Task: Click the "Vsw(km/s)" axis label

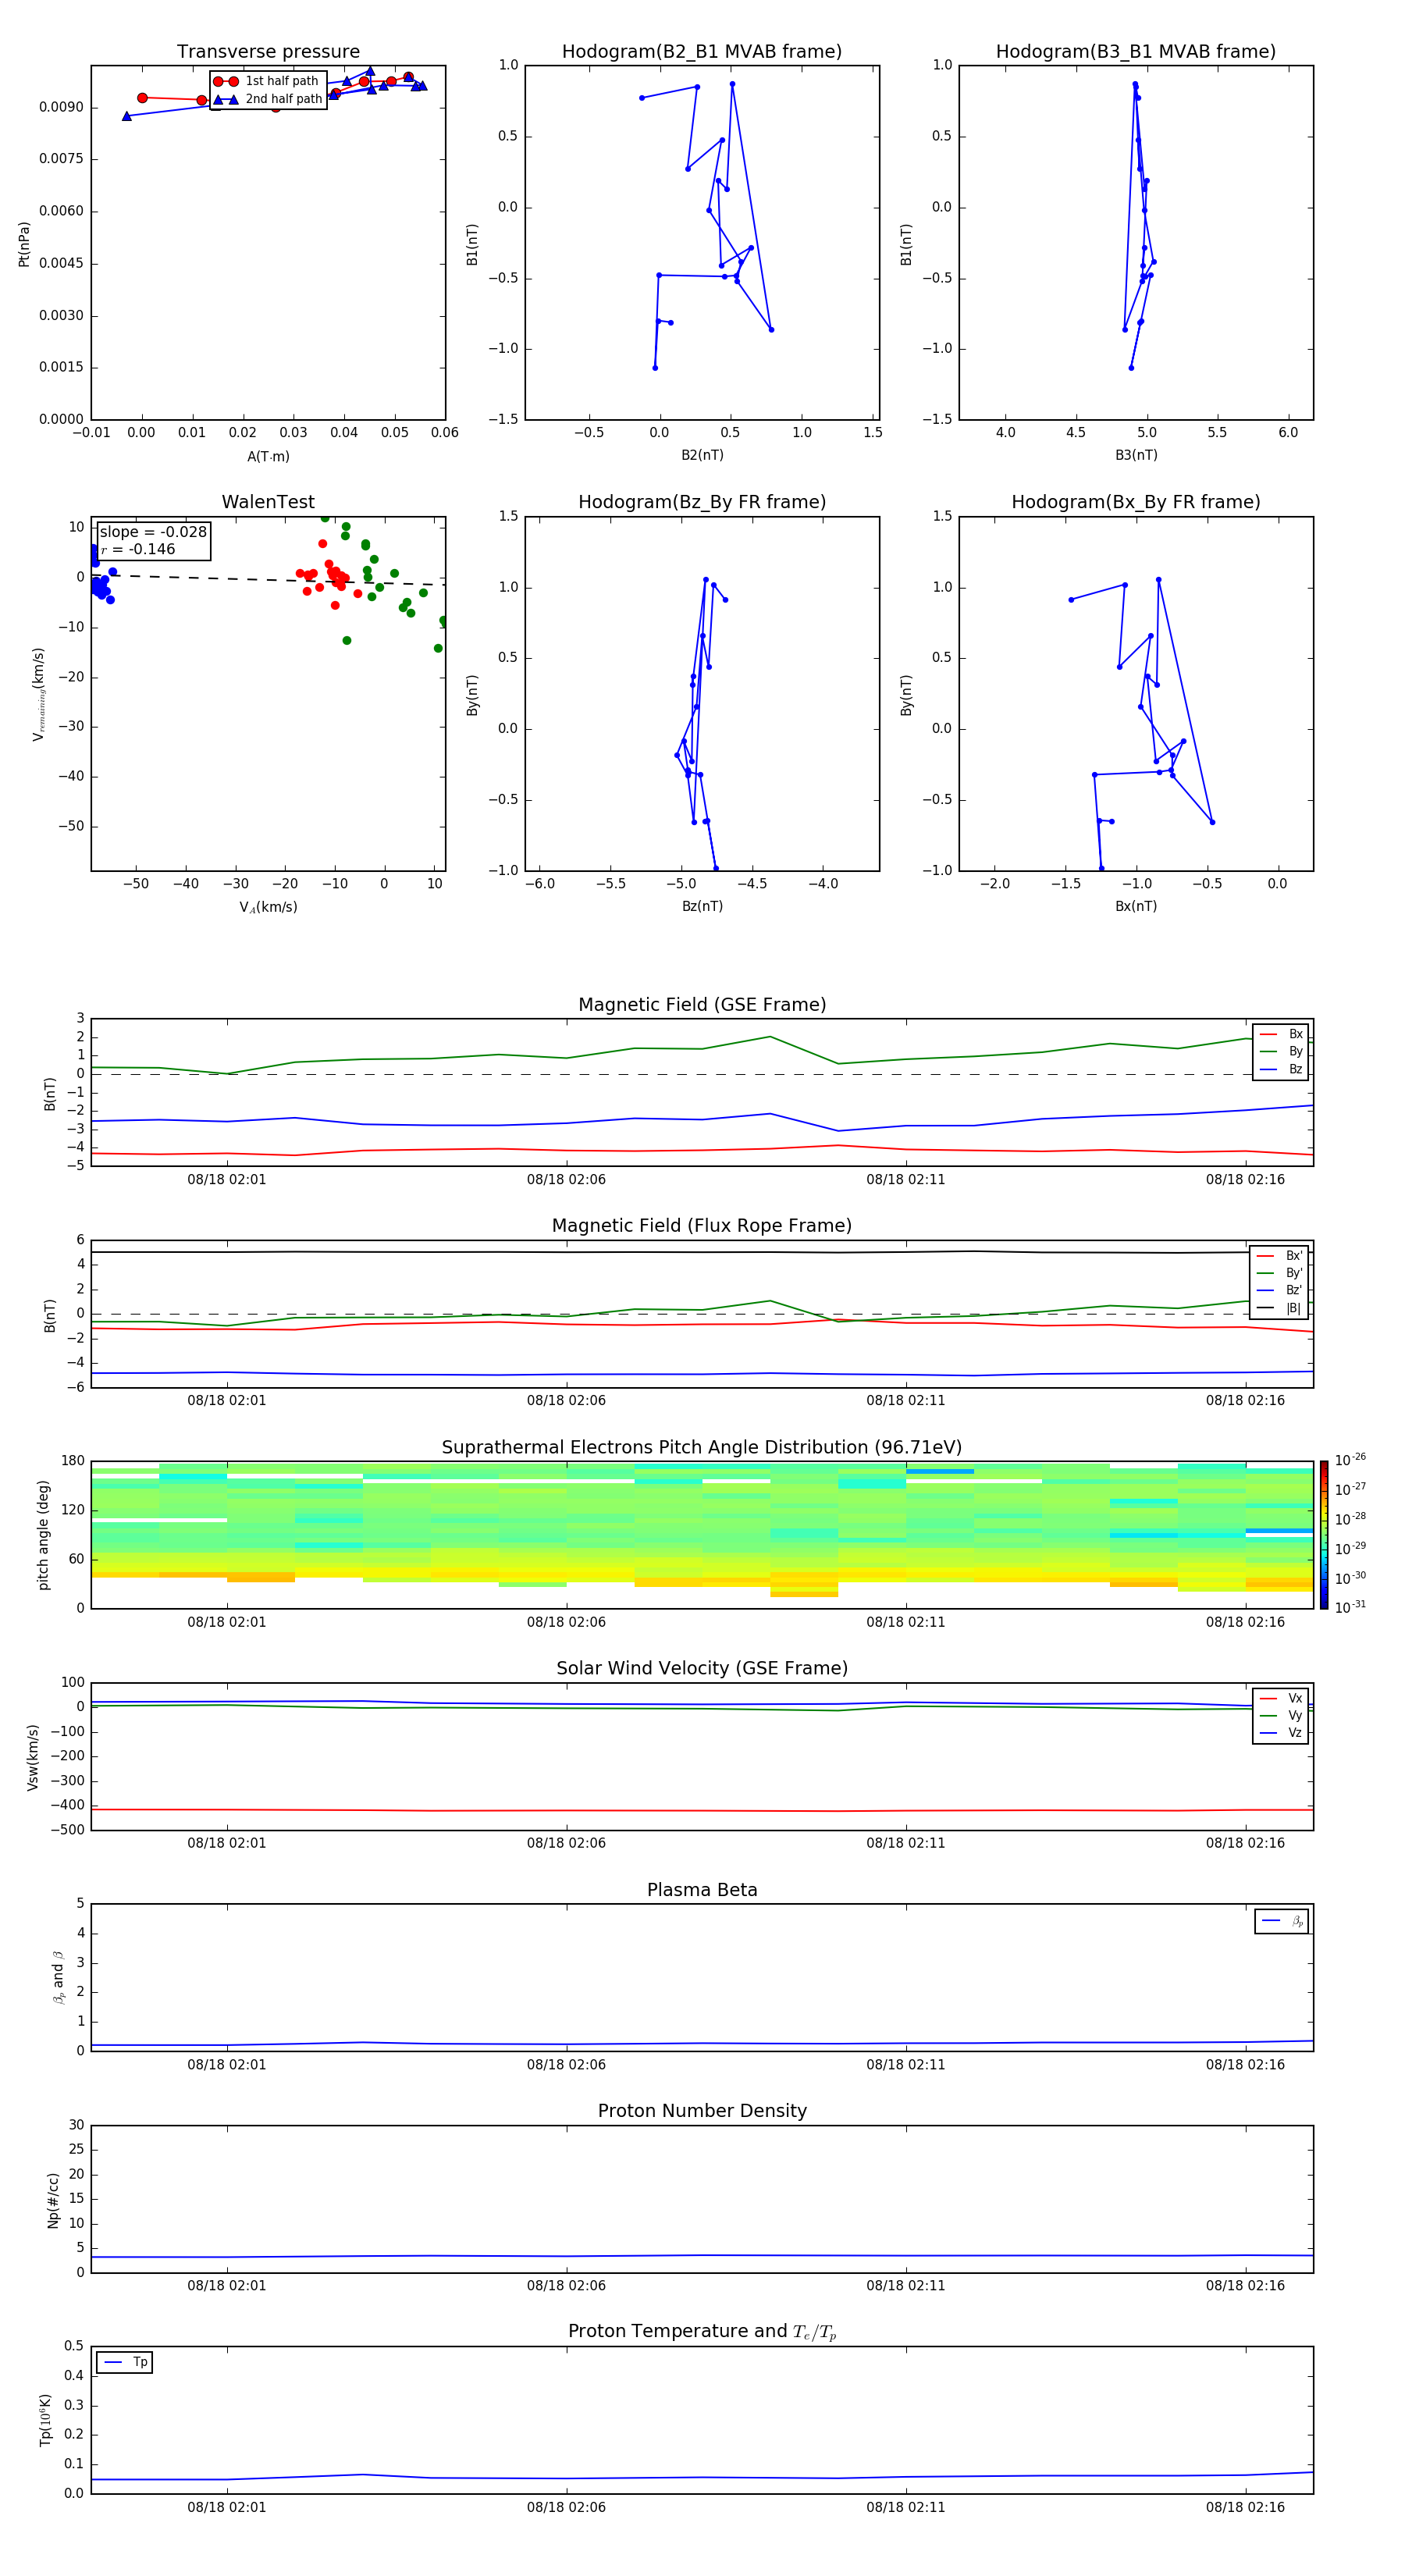Action: point(32,1757)
